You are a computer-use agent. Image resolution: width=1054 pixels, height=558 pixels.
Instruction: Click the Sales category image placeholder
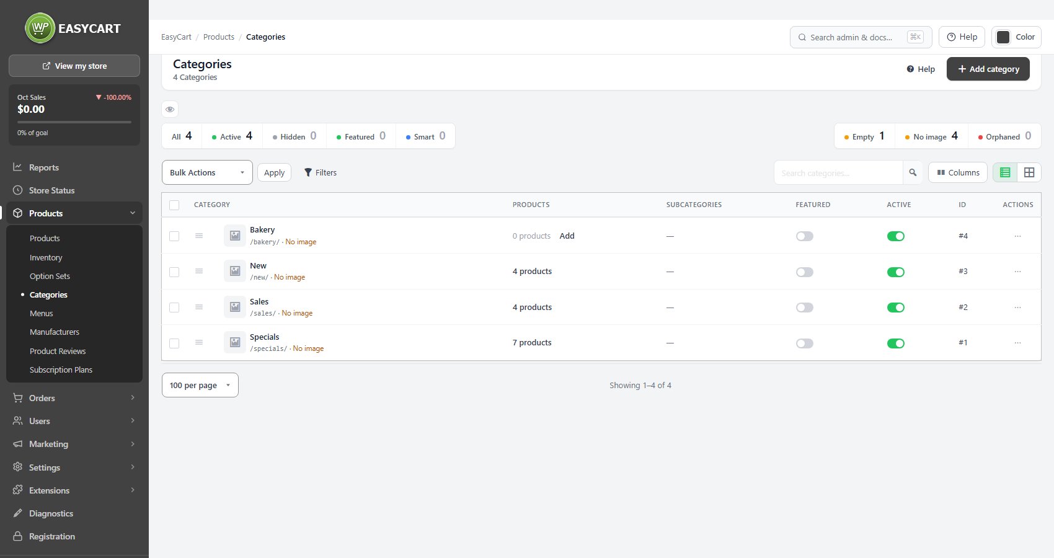[235, 307]
